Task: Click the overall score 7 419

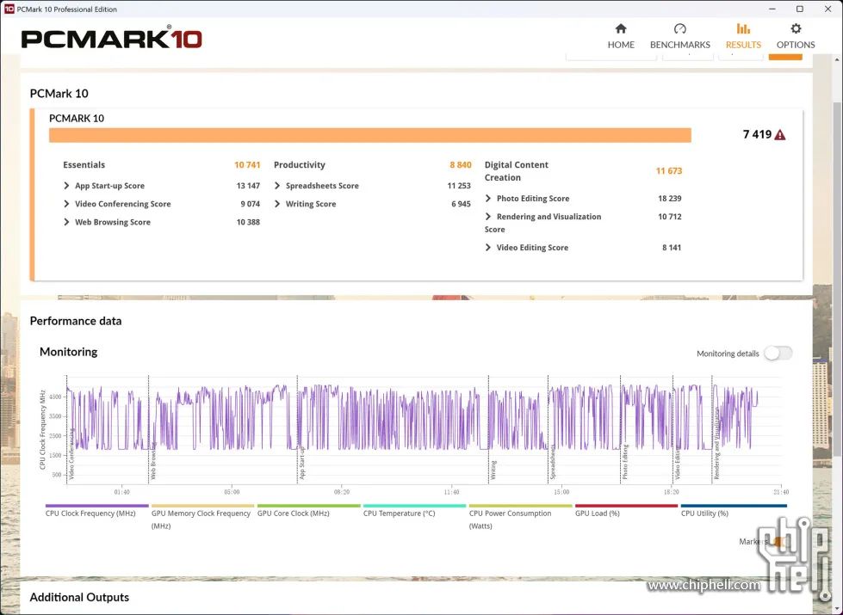Action: 757,134
